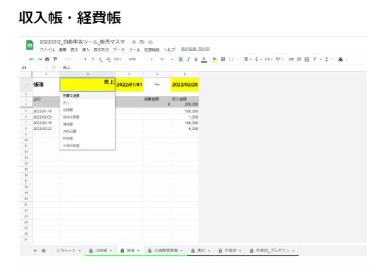Screen dimensions: 372x265
Task: Open the 編集 menu
Action: point(62,50)
